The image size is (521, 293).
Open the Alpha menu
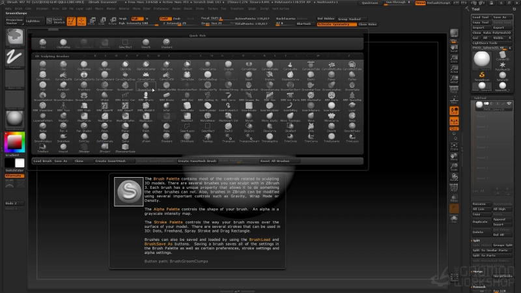8,8
